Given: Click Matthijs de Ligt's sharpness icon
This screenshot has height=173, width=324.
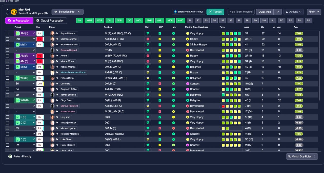Looking at the screenshot, I should coord(160,123).
